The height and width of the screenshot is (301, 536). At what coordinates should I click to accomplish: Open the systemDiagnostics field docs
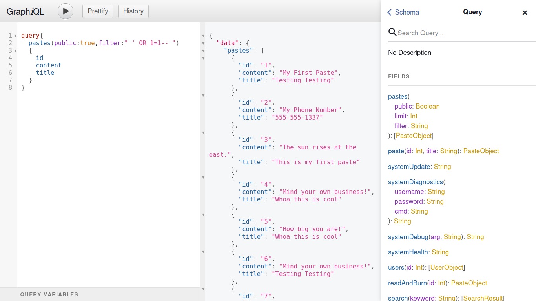[x=416, y=182]
